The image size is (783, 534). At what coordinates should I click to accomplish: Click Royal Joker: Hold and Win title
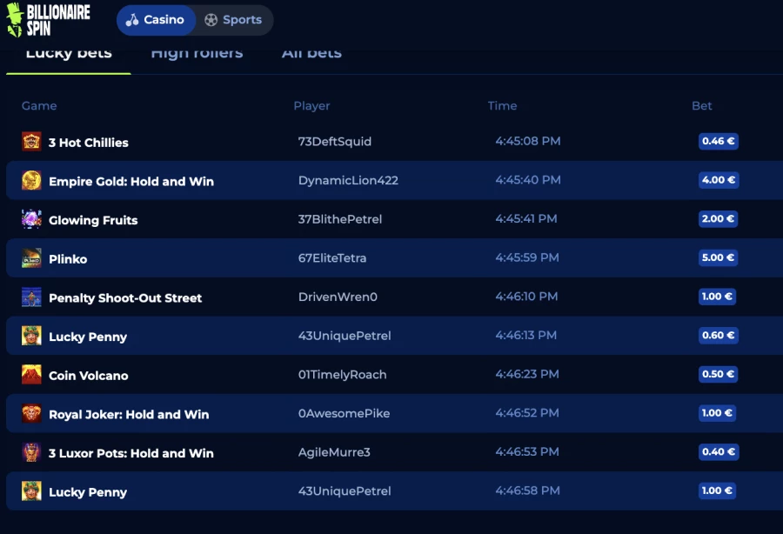click(x=129, y=415)
